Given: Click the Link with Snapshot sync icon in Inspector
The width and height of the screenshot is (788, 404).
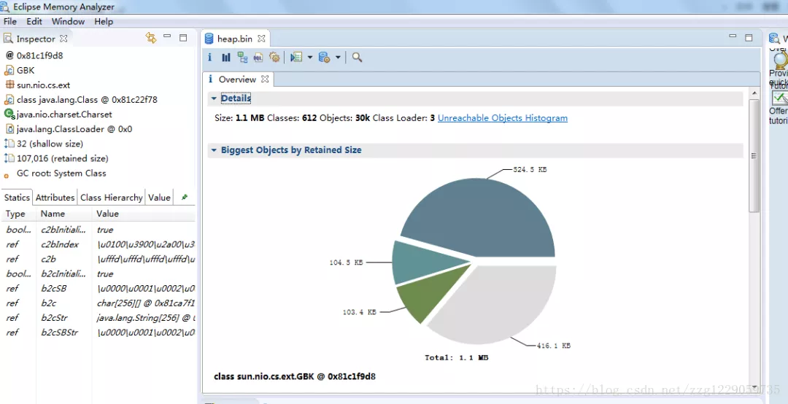Looking at the screenshot, I should pos(151,38).
